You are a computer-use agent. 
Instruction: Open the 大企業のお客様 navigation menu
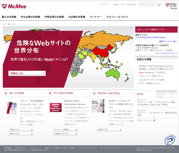pos(77,17)
